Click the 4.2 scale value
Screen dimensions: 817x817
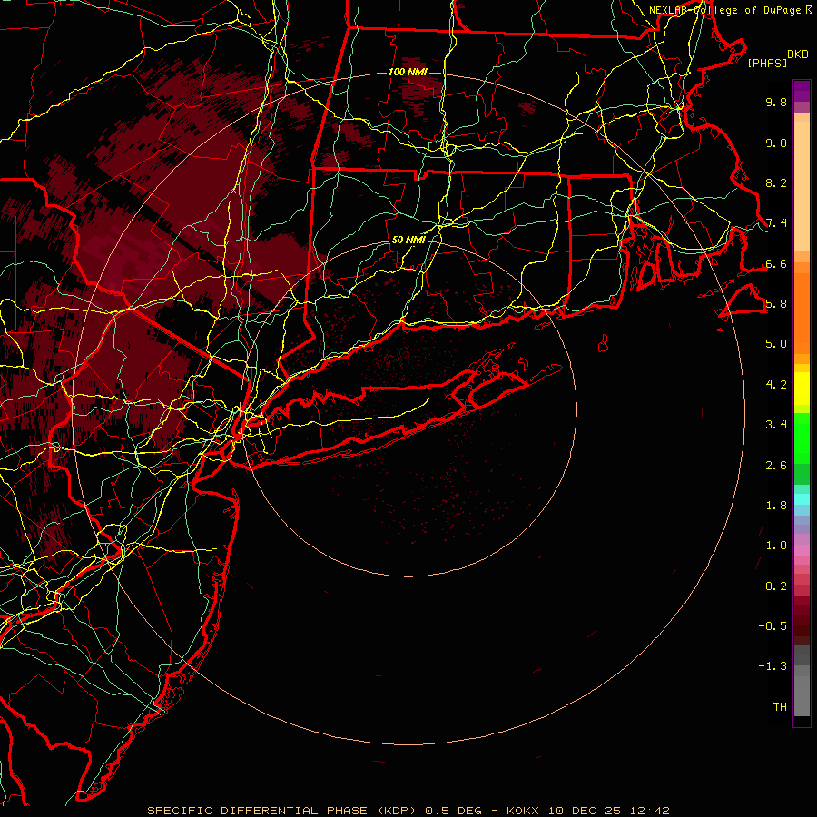pyautogui.click(x=776, y=385)
